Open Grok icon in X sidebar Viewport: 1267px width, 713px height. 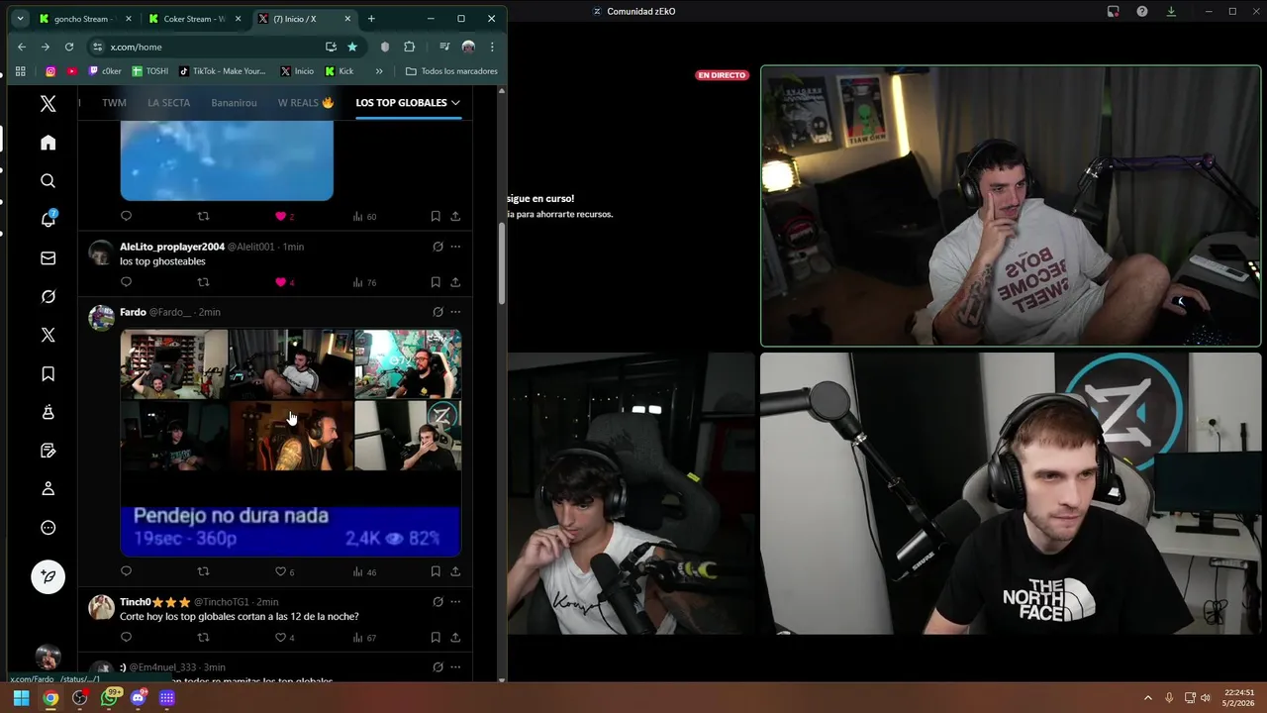click(x=48, y=297)
